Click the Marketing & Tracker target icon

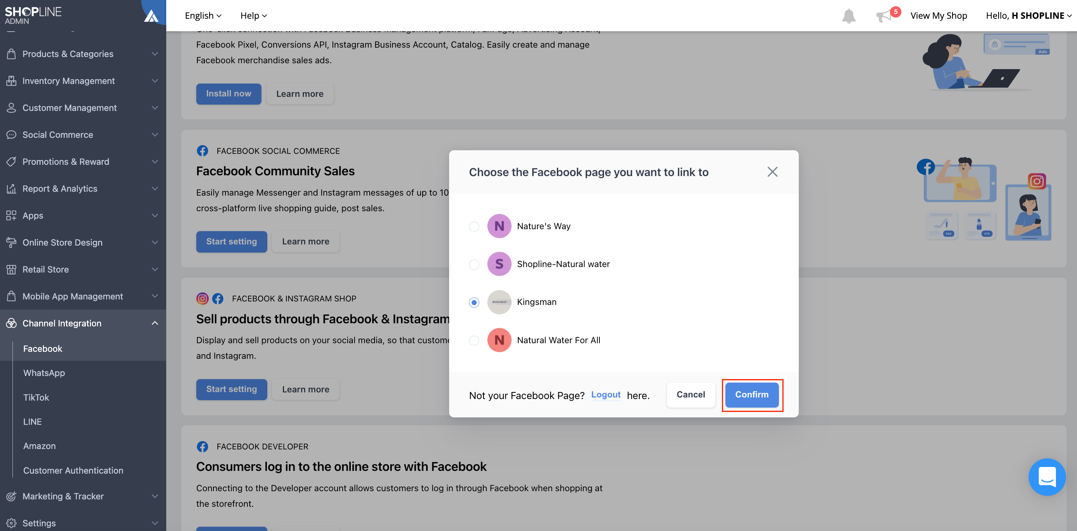pos(11,496)
